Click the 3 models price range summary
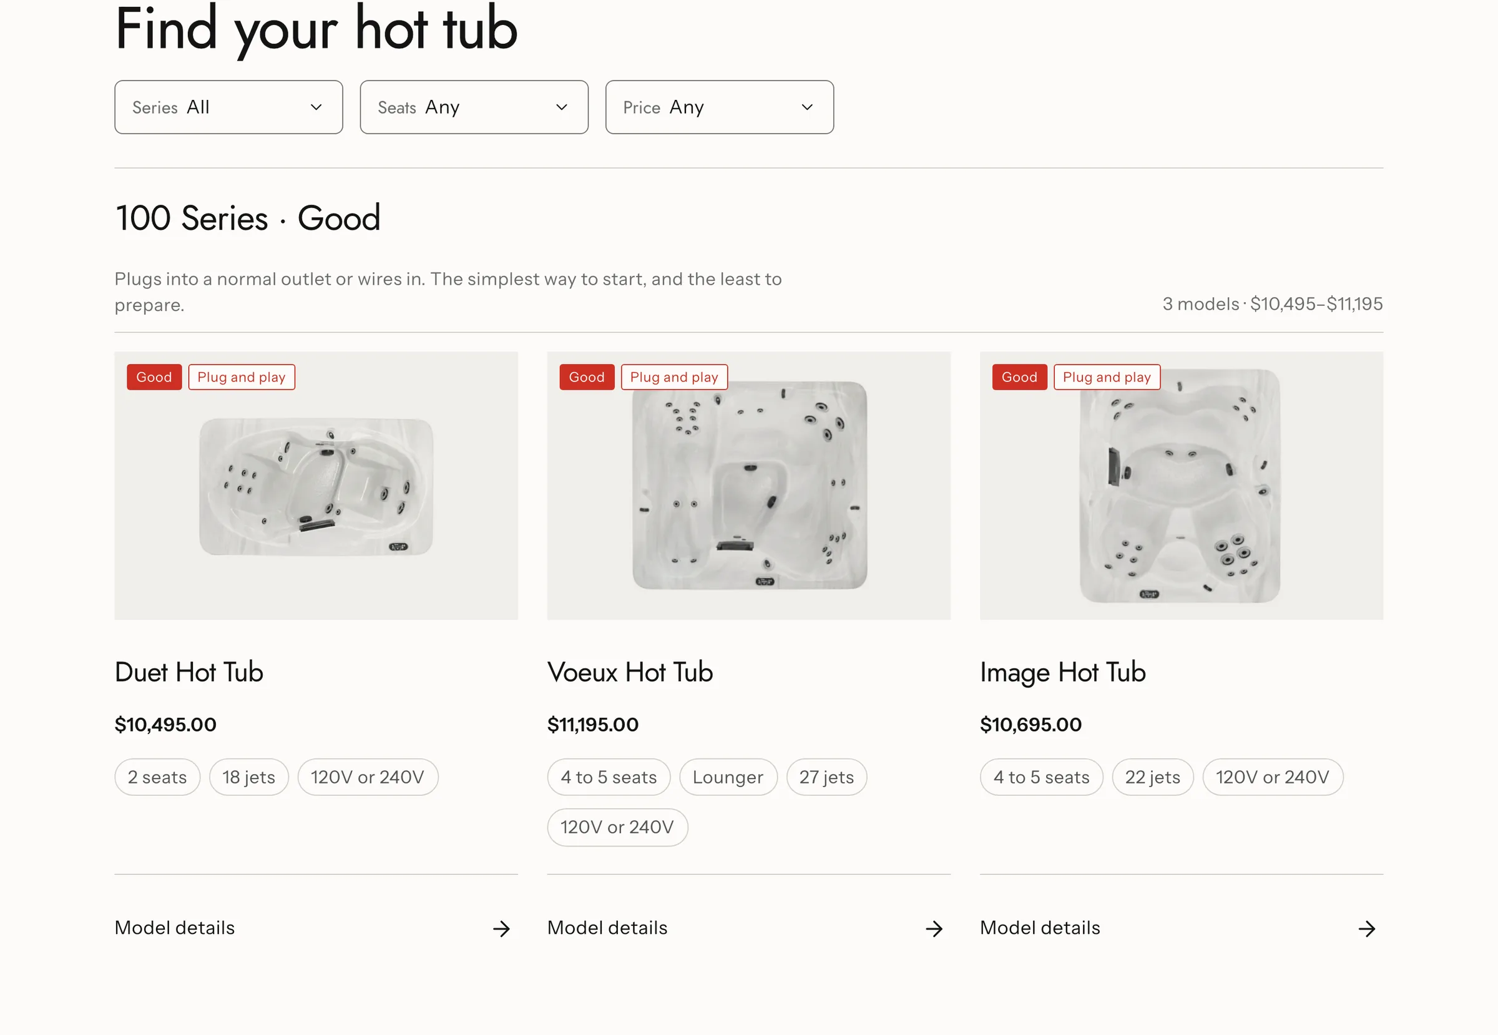This screenshot has width=1498, height=1035. (x=1272, y=303)
